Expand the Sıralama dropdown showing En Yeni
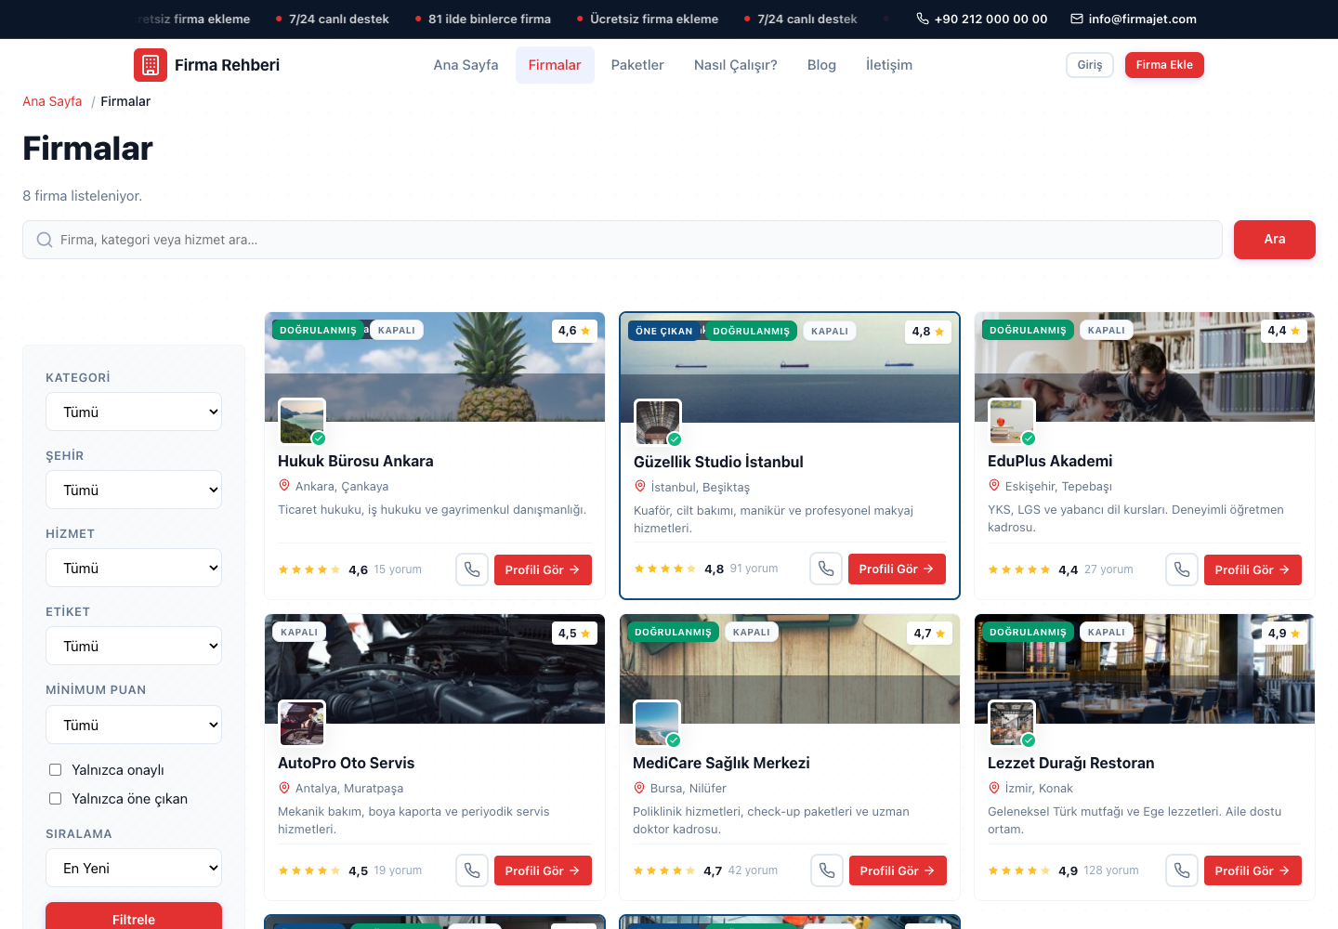Viewport: 1338px width, 929px height. (134, 868)
